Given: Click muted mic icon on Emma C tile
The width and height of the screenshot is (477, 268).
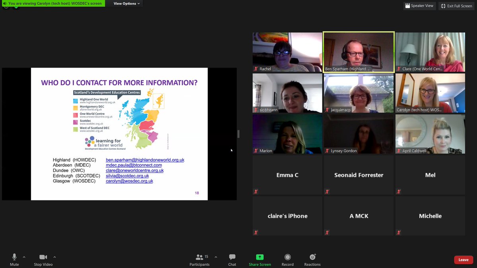Looking at the screenshot, I should [x=256, y=191].
